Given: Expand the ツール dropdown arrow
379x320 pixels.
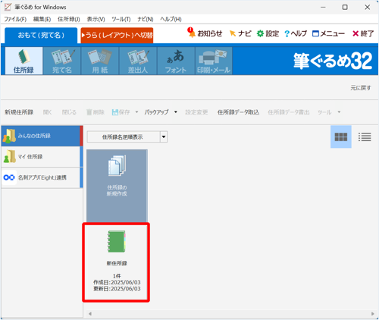Looking at the screenshot, I should 339,112.
